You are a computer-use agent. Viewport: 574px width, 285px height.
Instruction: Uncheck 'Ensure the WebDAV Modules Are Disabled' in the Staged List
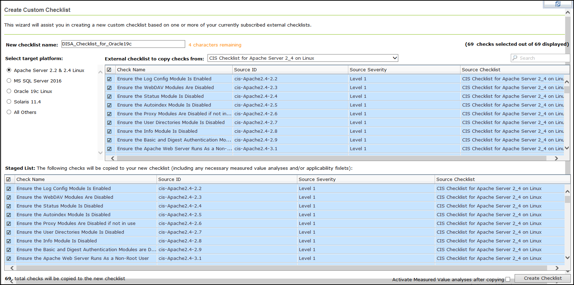pyautogui.click(x=9, y=197)
